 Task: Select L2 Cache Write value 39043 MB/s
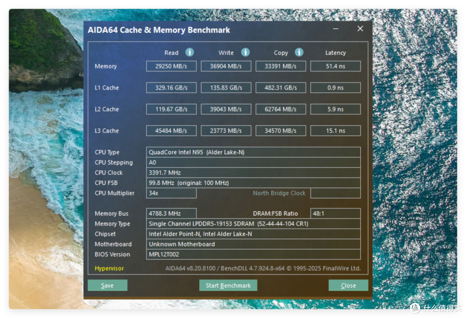coord(226,109)
